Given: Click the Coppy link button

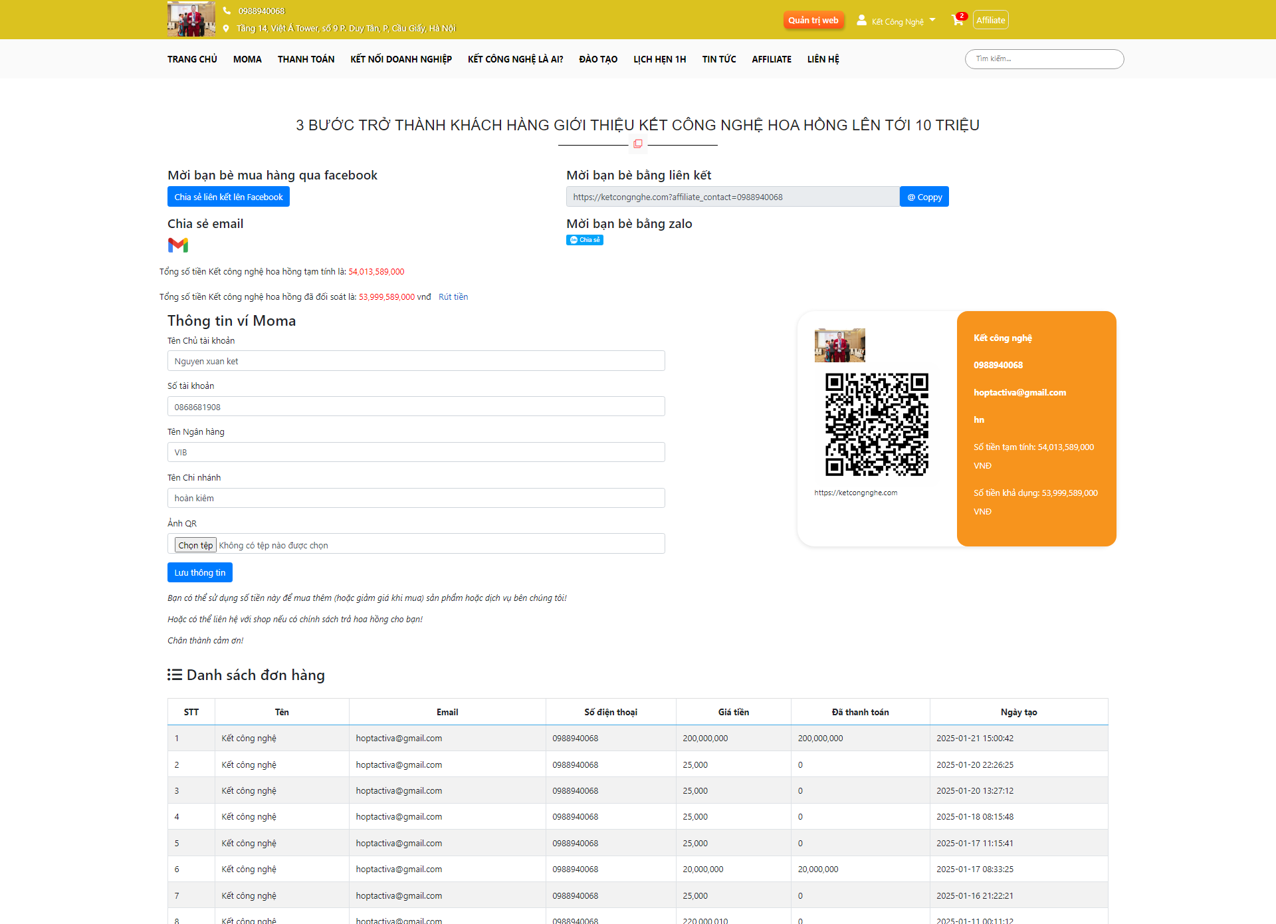Looking at the screenshot, I should click(924, 197).
